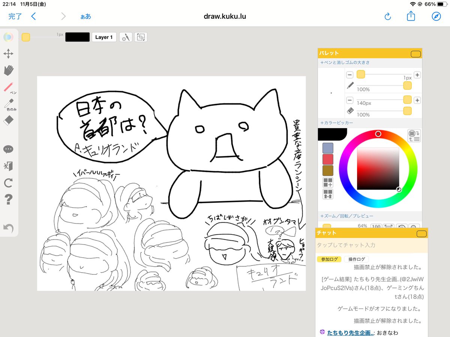This screenshot has width=450, height=337.
Task: Collapse the pen and eraser size section
Action: pyautogui.click(x=345, y=63)
